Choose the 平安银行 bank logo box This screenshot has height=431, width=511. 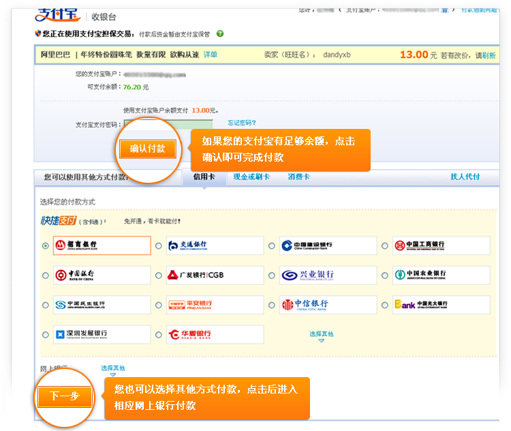tap(215, 305)
